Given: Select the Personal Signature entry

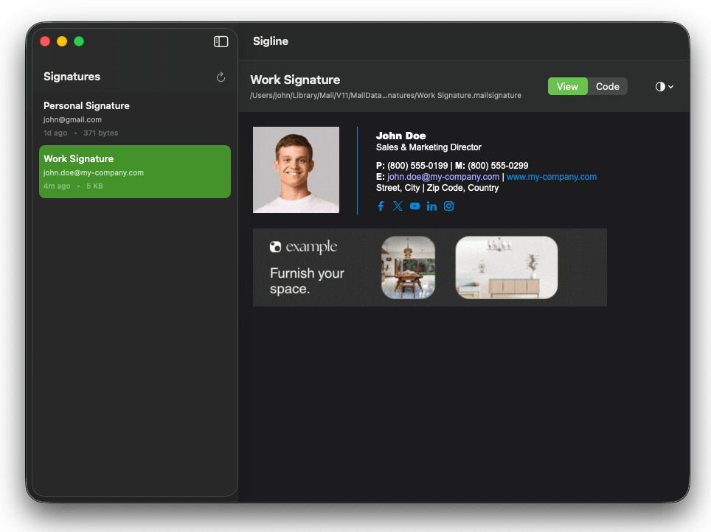Looking at the screenshot, I should [134, 118].
